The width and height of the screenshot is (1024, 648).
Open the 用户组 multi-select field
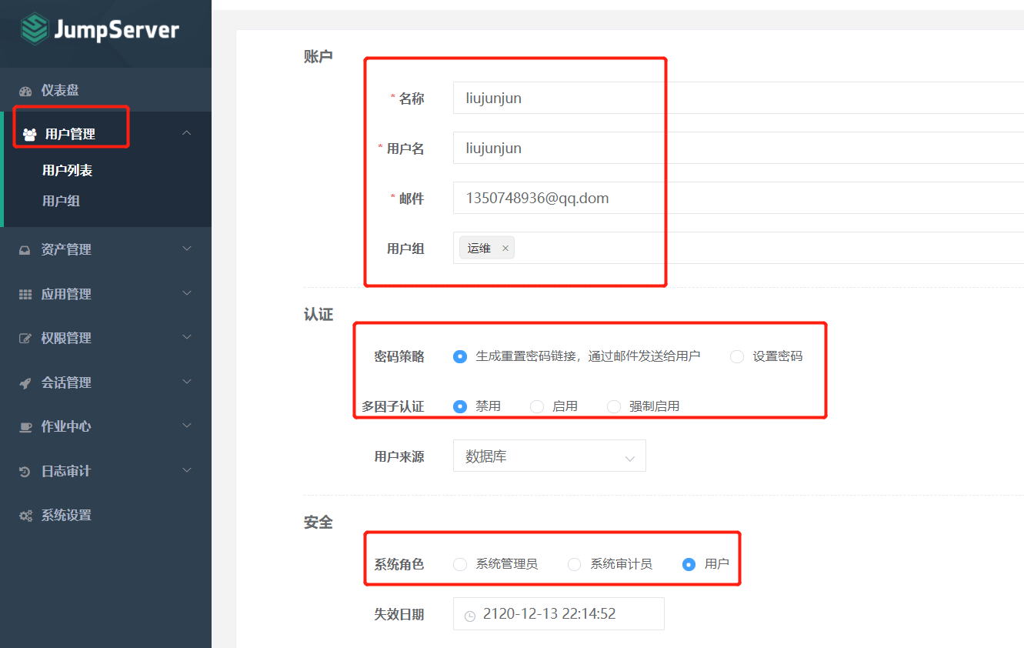(739, 248)
